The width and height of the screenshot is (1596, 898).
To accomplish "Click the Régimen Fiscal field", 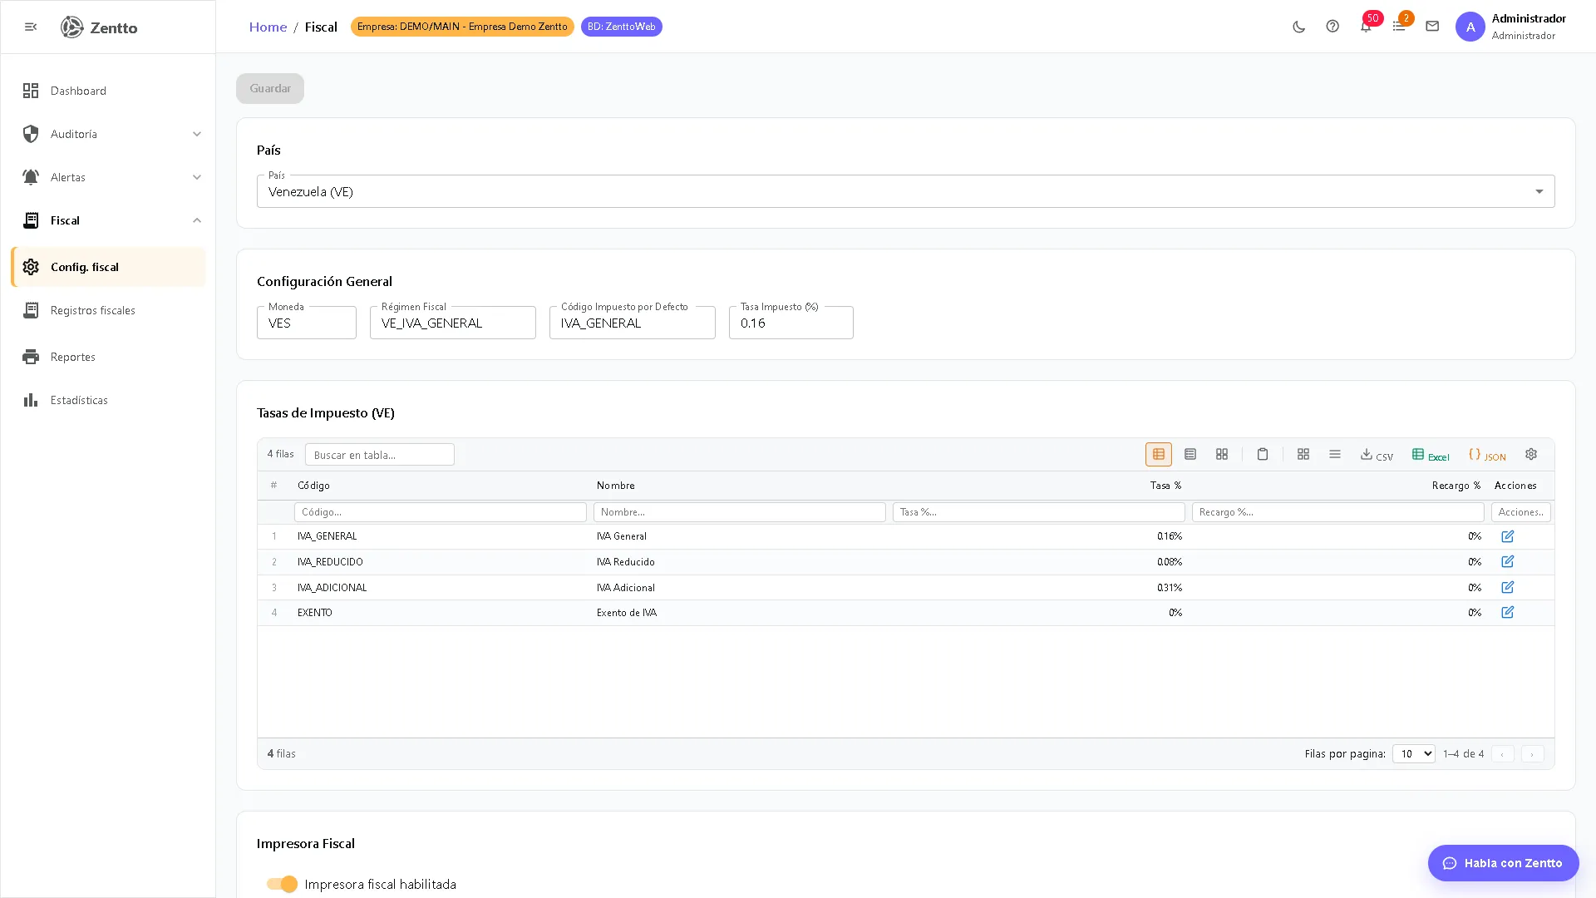I will [x=453, y=323].
